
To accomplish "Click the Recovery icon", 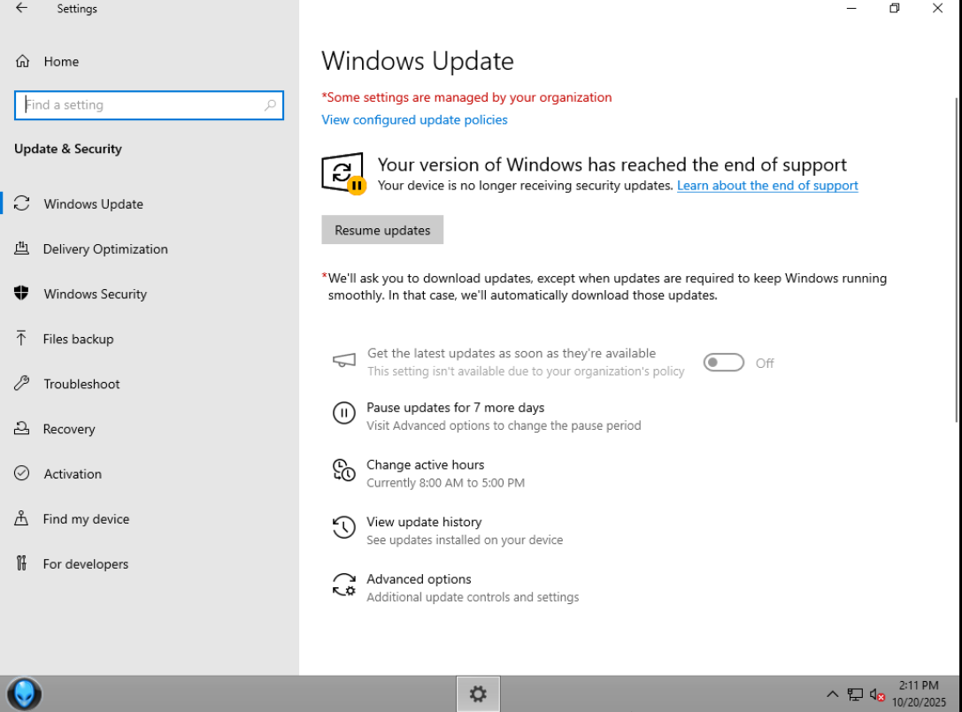I will [21, 428].
